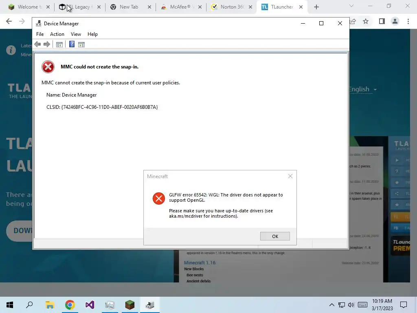Close the New Tab browser tab

pos(149,7)
